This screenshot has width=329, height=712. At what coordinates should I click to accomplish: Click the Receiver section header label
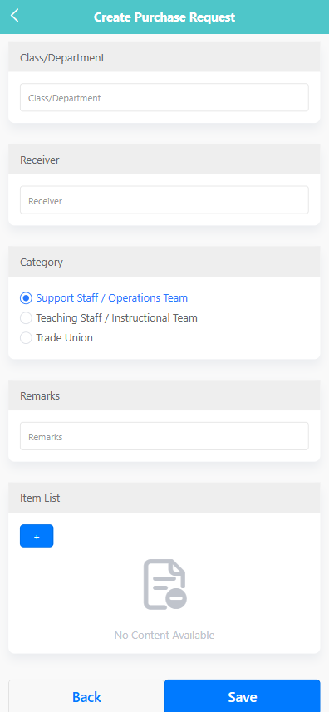point(40,160)
